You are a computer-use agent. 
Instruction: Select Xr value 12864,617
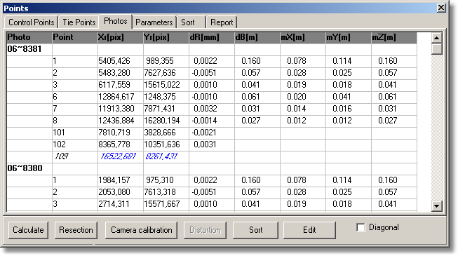116,97
